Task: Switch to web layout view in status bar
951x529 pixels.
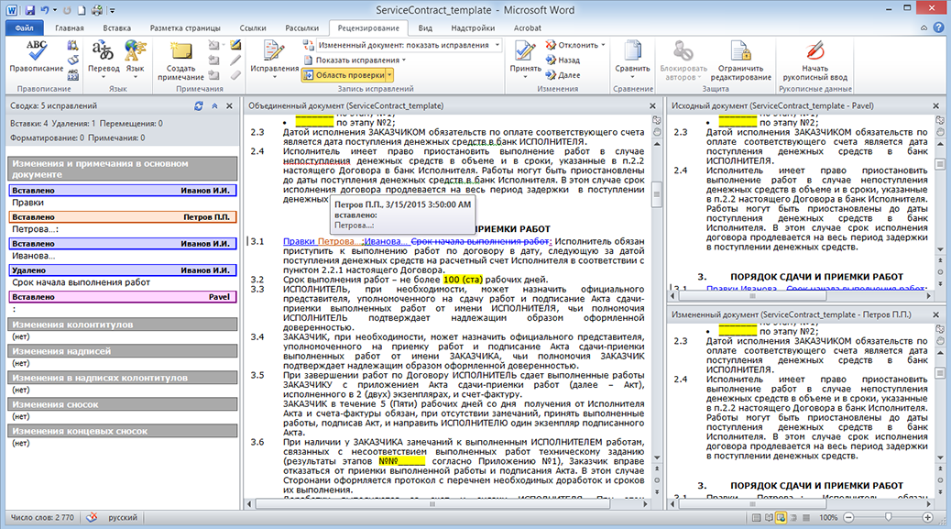Action: pos(780,518)
